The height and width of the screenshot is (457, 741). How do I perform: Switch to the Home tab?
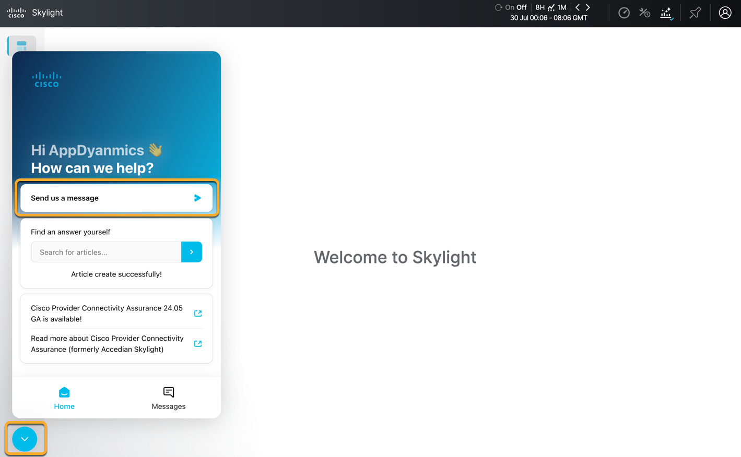coord(64,399)
